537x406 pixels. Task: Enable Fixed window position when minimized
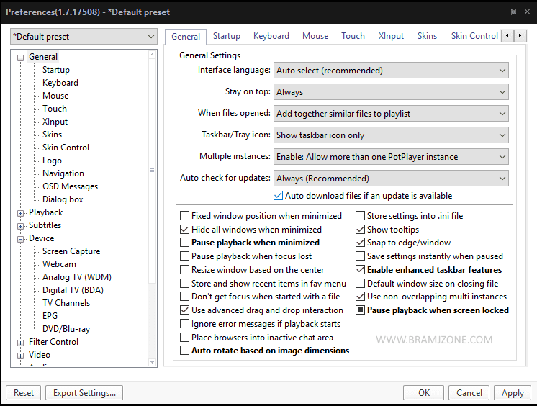tap(184, 216)
